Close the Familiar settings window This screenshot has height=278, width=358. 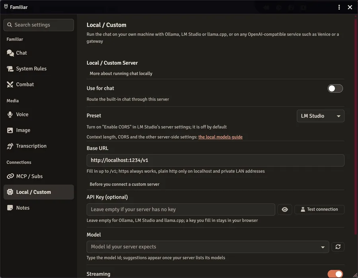point(350,7)
